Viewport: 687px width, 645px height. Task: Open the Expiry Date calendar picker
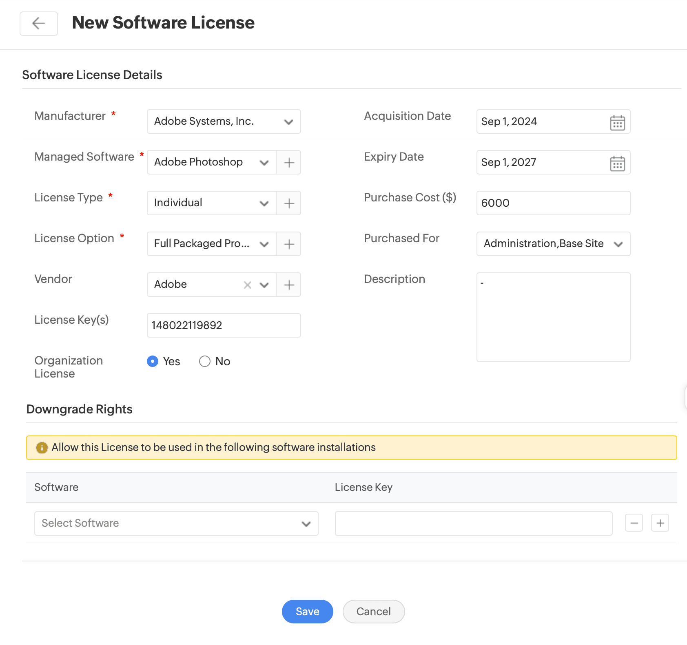pyautogui.click(x=617, y=163)
